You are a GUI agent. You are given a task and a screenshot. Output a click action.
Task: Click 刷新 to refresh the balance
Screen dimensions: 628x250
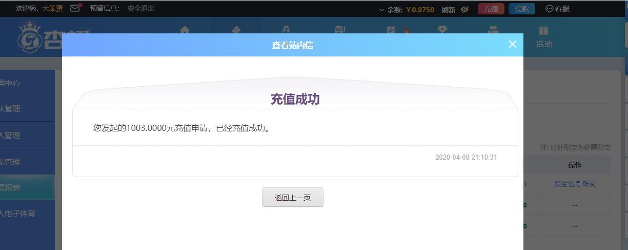[x=449, y=9]
